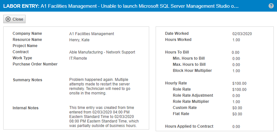
Task: Click the Hourly Rate $100.00 amount
Action: (239, 83)
